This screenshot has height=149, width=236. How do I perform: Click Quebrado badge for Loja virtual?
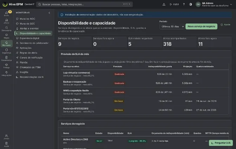pos(119,74)
